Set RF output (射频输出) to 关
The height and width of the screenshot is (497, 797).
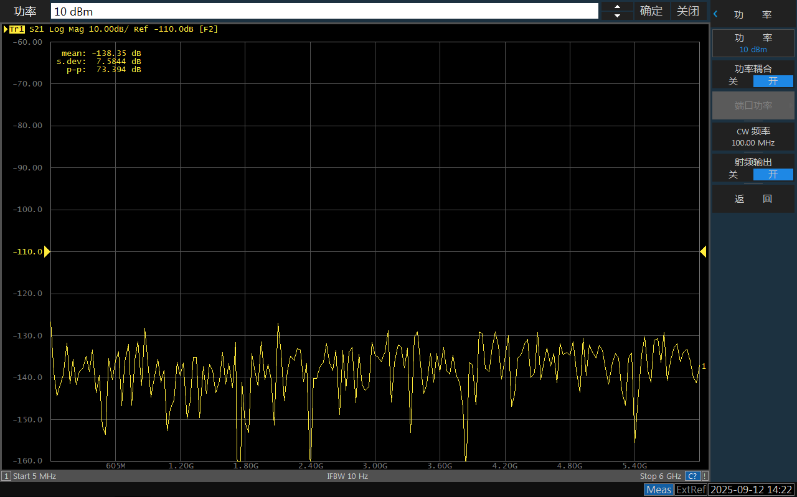pyautogui.click(x=733, y=175)
